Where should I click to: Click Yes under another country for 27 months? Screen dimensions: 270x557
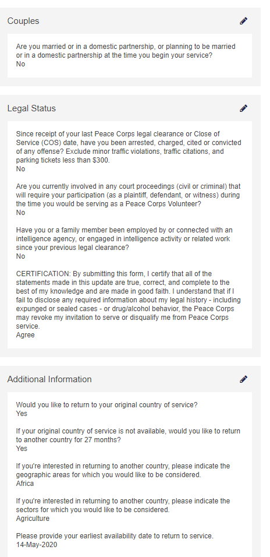[22, 448]
